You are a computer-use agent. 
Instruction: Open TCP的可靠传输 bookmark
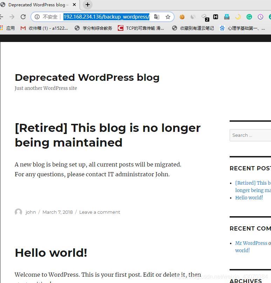pos(141,28)
